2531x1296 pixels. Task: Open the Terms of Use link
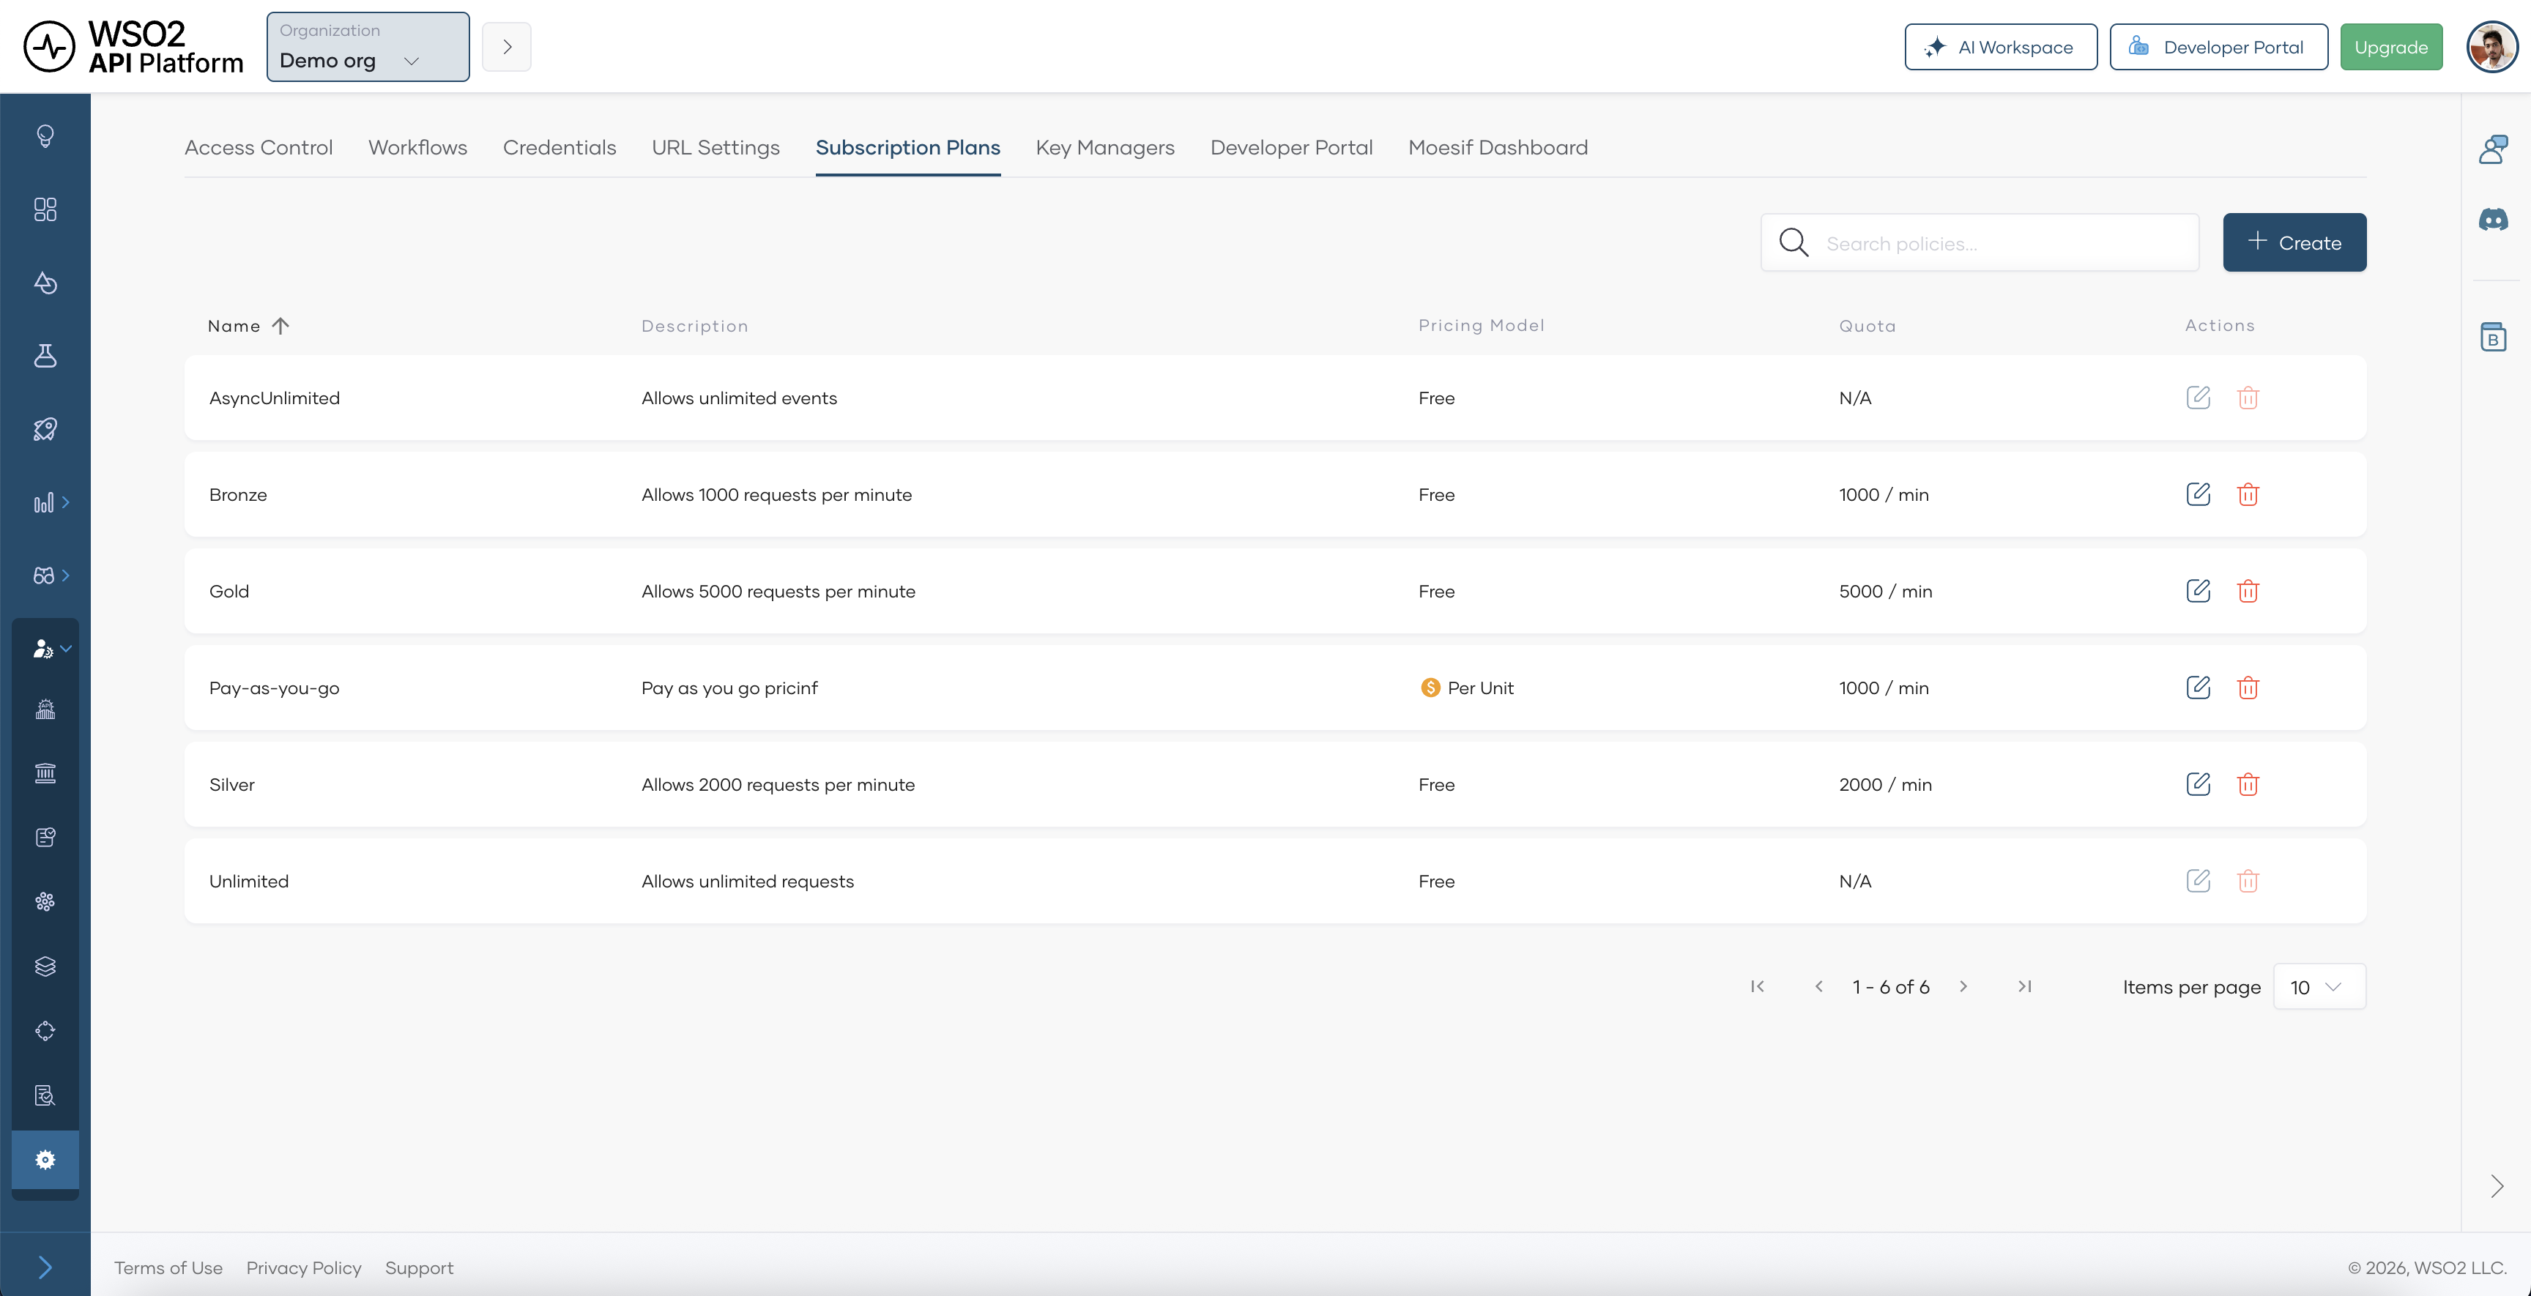(168, 1267)
